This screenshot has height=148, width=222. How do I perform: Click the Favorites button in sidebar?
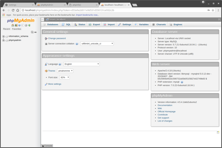pos(17,29)
